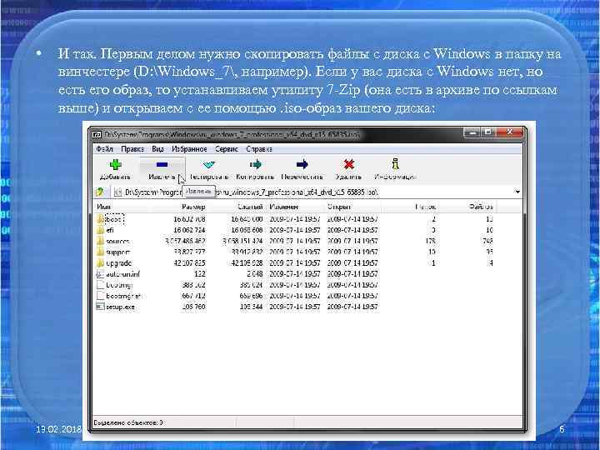
Task: Sort by the Размер column header
Action: click(x=193, y=207)
